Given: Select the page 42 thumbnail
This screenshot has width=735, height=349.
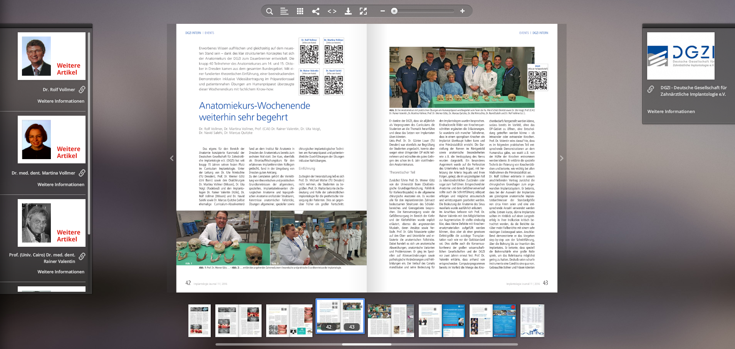Looking at the screenshot, I should point(328,316).
